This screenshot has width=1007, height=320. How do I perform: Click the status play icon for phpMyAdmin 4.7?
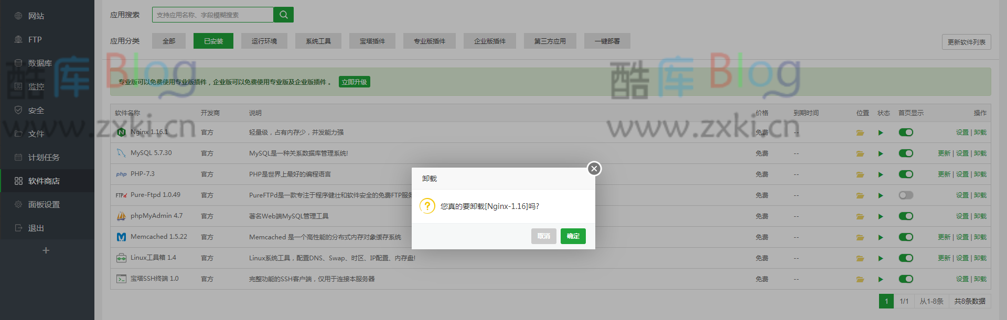tap(881, 216)
